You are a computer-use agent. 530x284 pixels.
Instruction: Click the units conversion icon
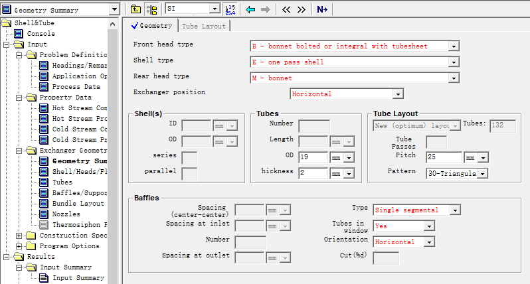(x=229, y=9)
